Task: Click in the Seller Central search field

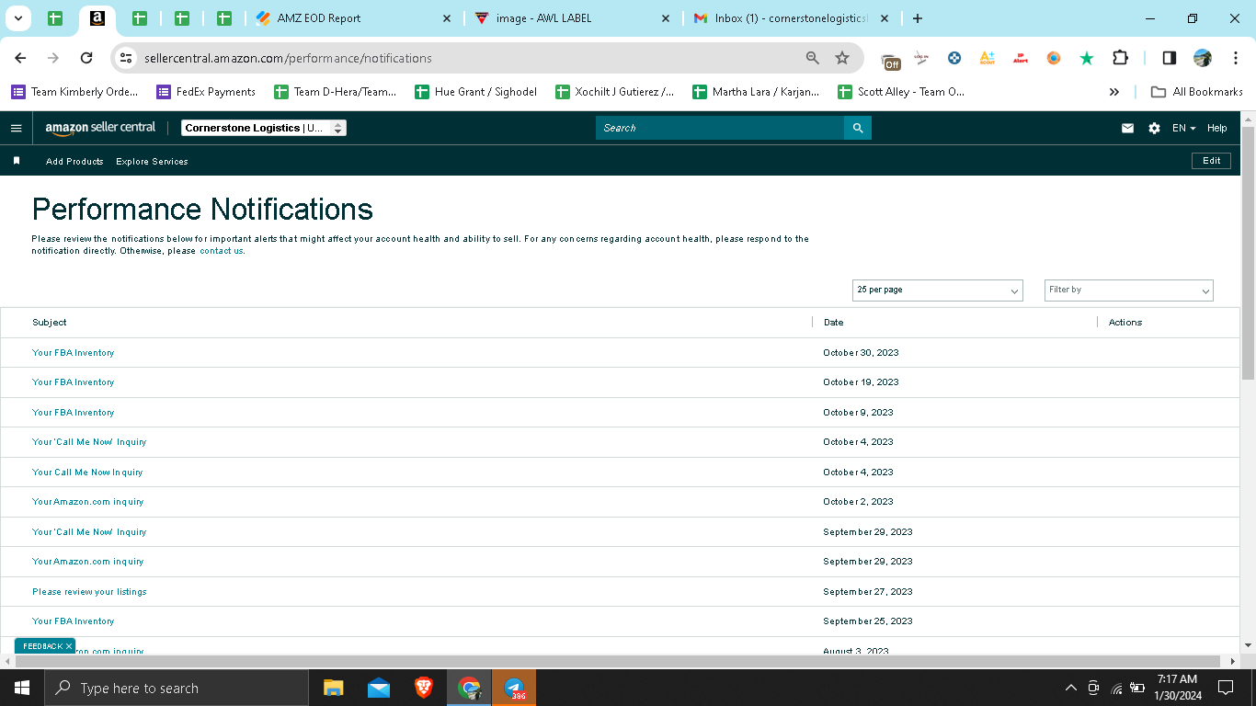Action: click(720, 128)
